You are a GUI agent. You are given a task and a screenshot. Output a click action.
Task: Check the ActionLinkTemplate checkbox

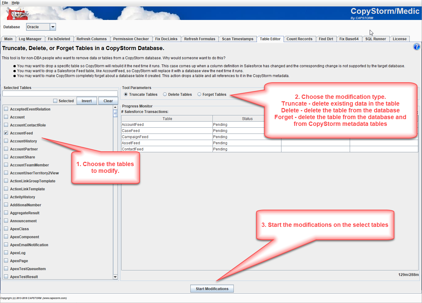pos(6,188)
